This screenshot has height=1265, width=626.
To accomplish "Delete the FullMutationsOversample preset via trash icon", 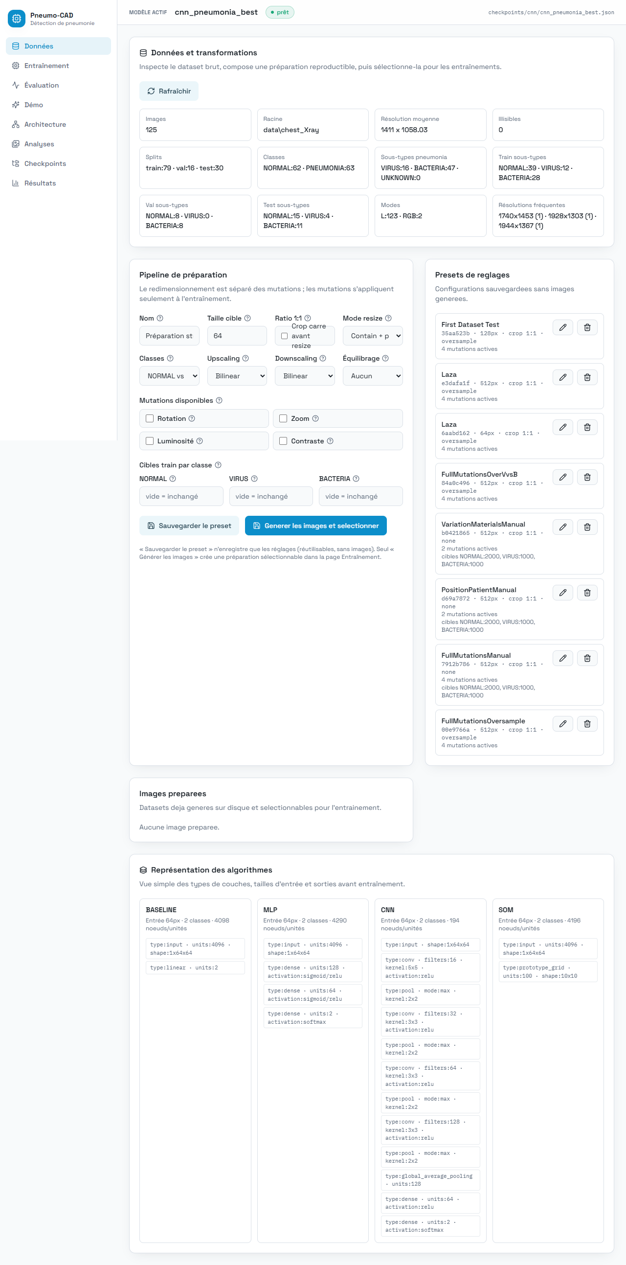I will point(587,724).
